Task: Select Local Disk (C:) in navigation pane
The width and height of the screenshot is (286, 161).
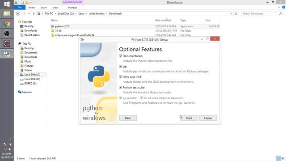Action: pyautogui.click(x=32, y=75)
